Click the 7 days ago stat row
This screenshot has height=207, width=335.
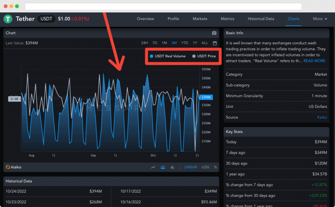276,153
